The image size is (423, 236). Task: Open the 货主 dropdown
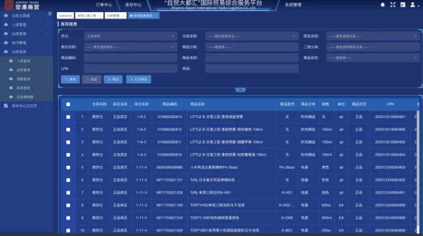pyautogui.click(x=131, y=36)
